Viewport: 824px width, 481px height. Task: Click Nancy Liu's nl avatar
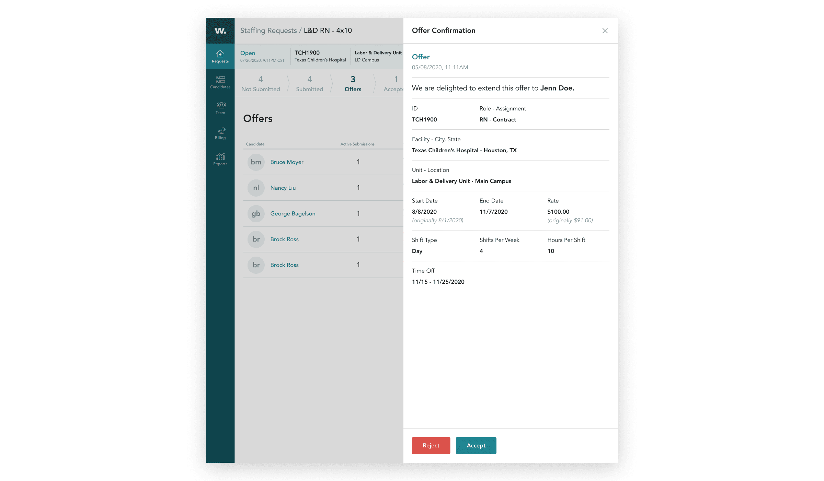(256, 188)
